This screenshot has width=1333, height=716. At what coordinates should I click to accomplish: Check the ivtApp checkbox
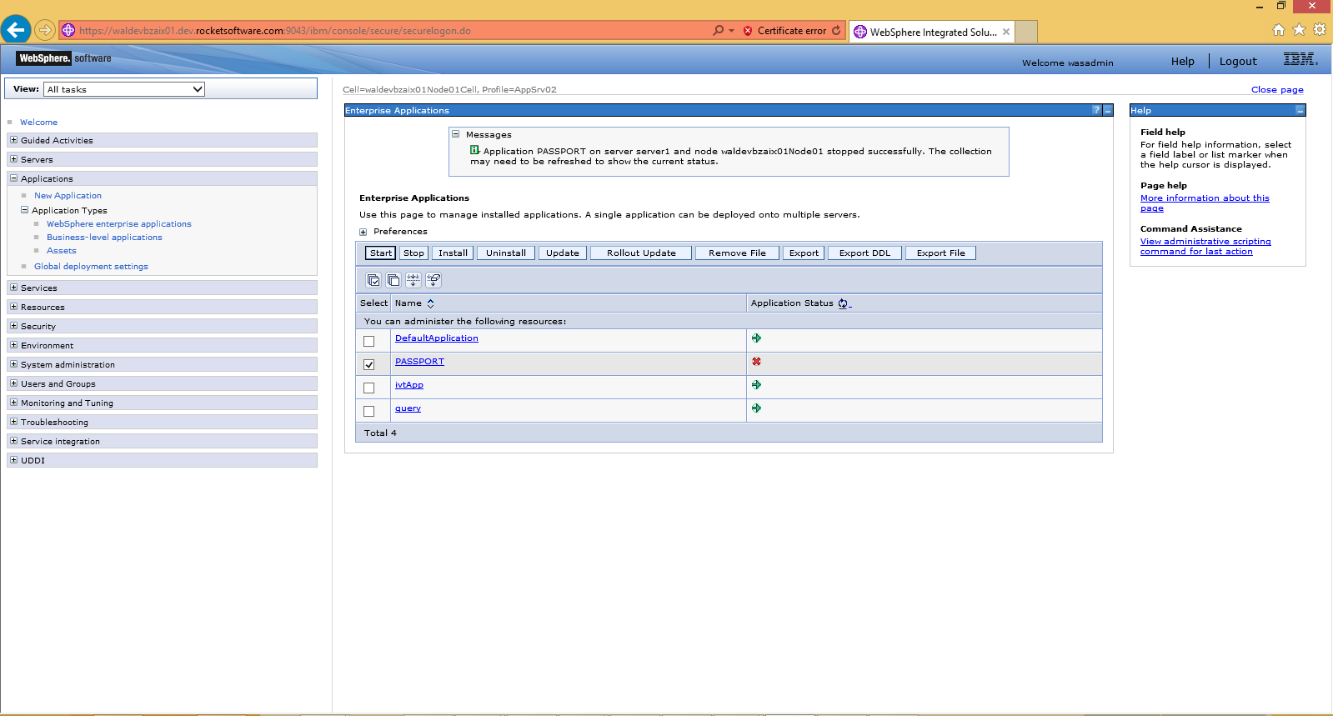(369, 388)
